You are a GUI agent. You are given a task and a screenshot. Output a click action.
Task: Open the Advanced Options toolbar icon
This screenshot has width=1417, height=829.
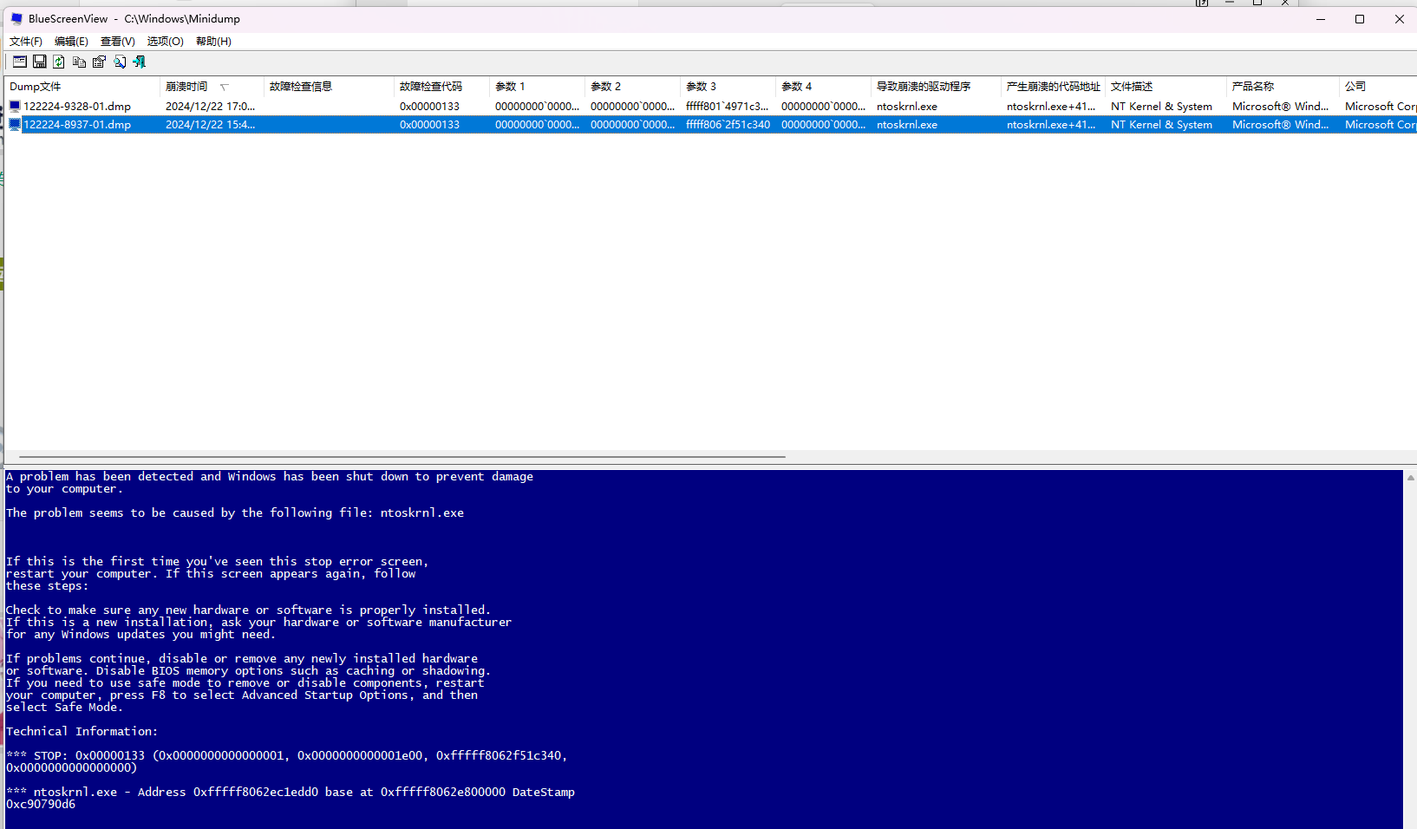pos(19,62)
